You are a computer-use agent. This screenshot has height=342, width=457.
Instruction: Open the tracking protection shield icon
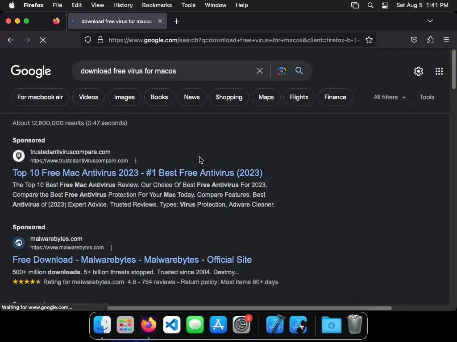[x=88, y=40]
